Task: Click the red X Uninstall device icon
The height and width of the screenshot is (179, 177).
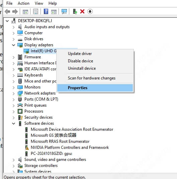Action: (82, 11)
